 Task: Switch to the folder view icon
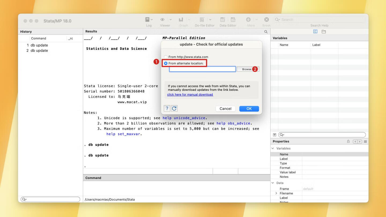tap(324, 32)
